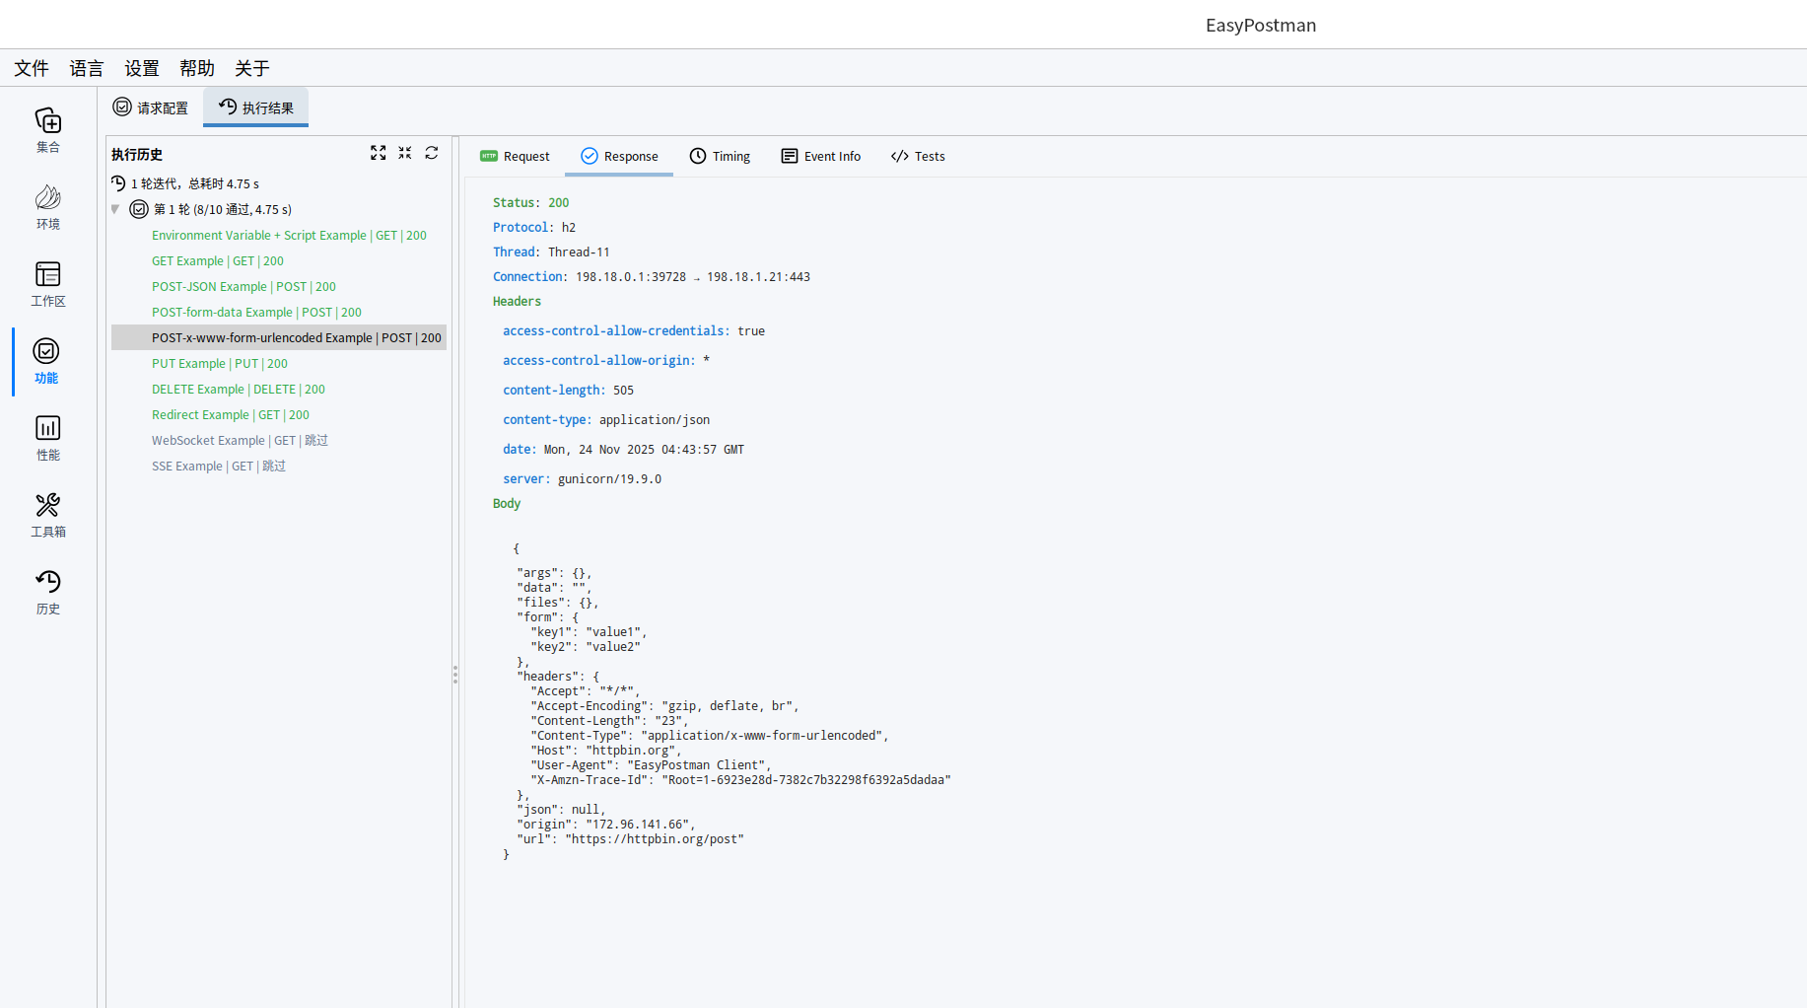The width and height of the screenshot is (1807, 1008).
Task: Select DELETE Example result row
Action: tap(239, 390)
